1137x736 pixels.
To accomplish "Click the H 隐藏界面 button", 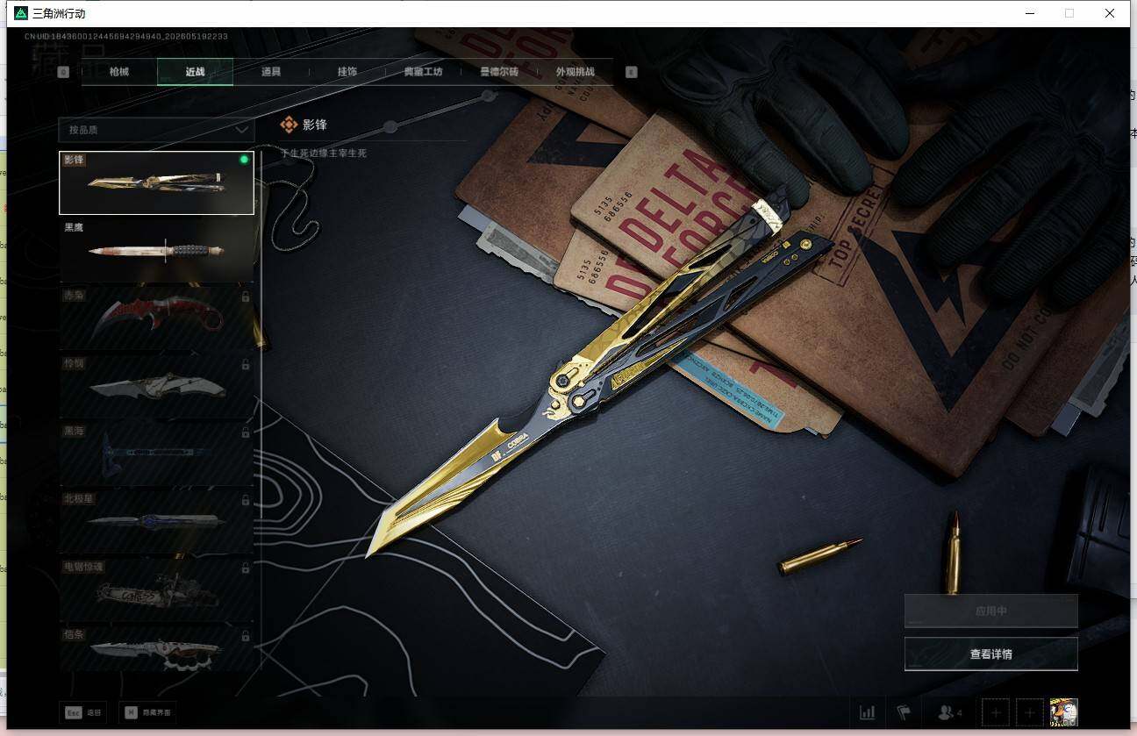I will (x=147, y=712).
